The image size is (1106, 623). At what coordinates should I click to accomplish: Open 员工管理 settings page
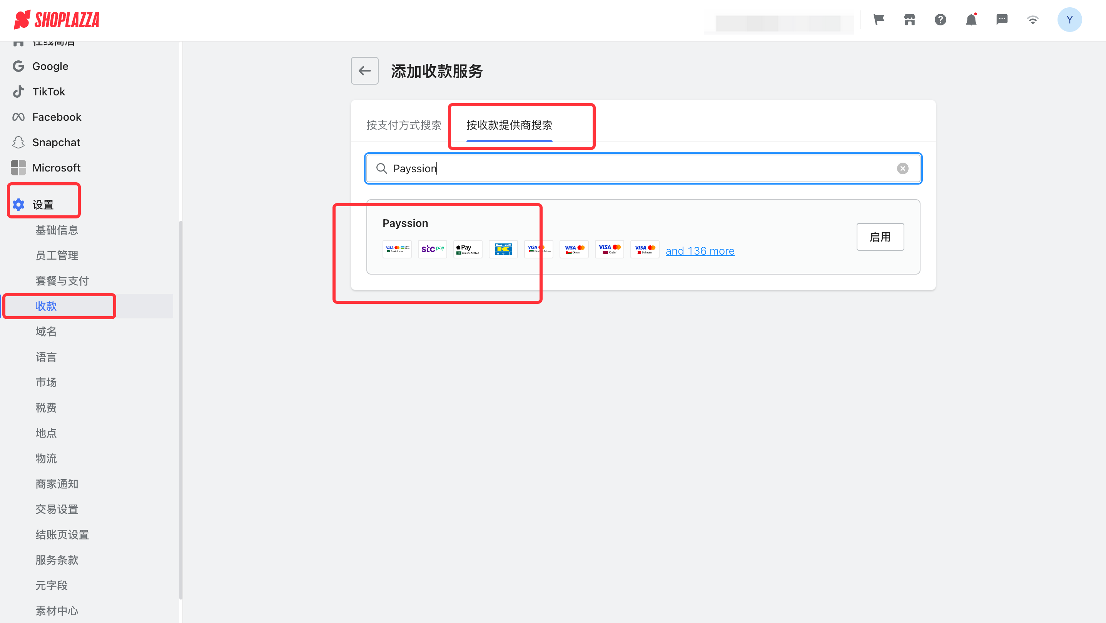pos(57,255)
